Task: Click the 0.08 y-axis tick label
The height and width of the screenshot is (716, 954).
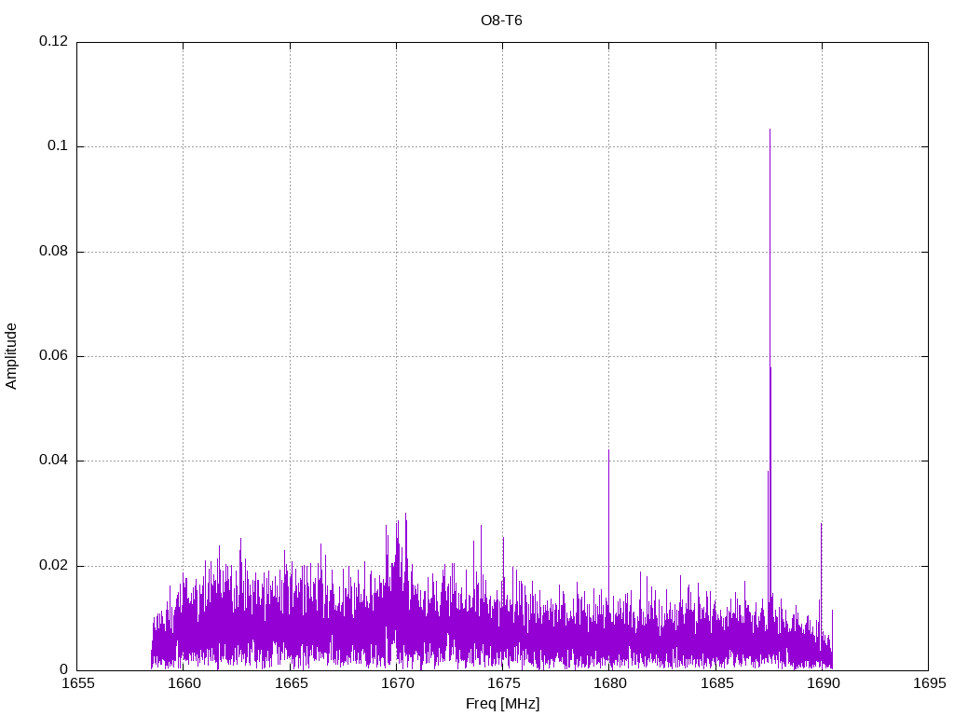Action: (53, 252)
